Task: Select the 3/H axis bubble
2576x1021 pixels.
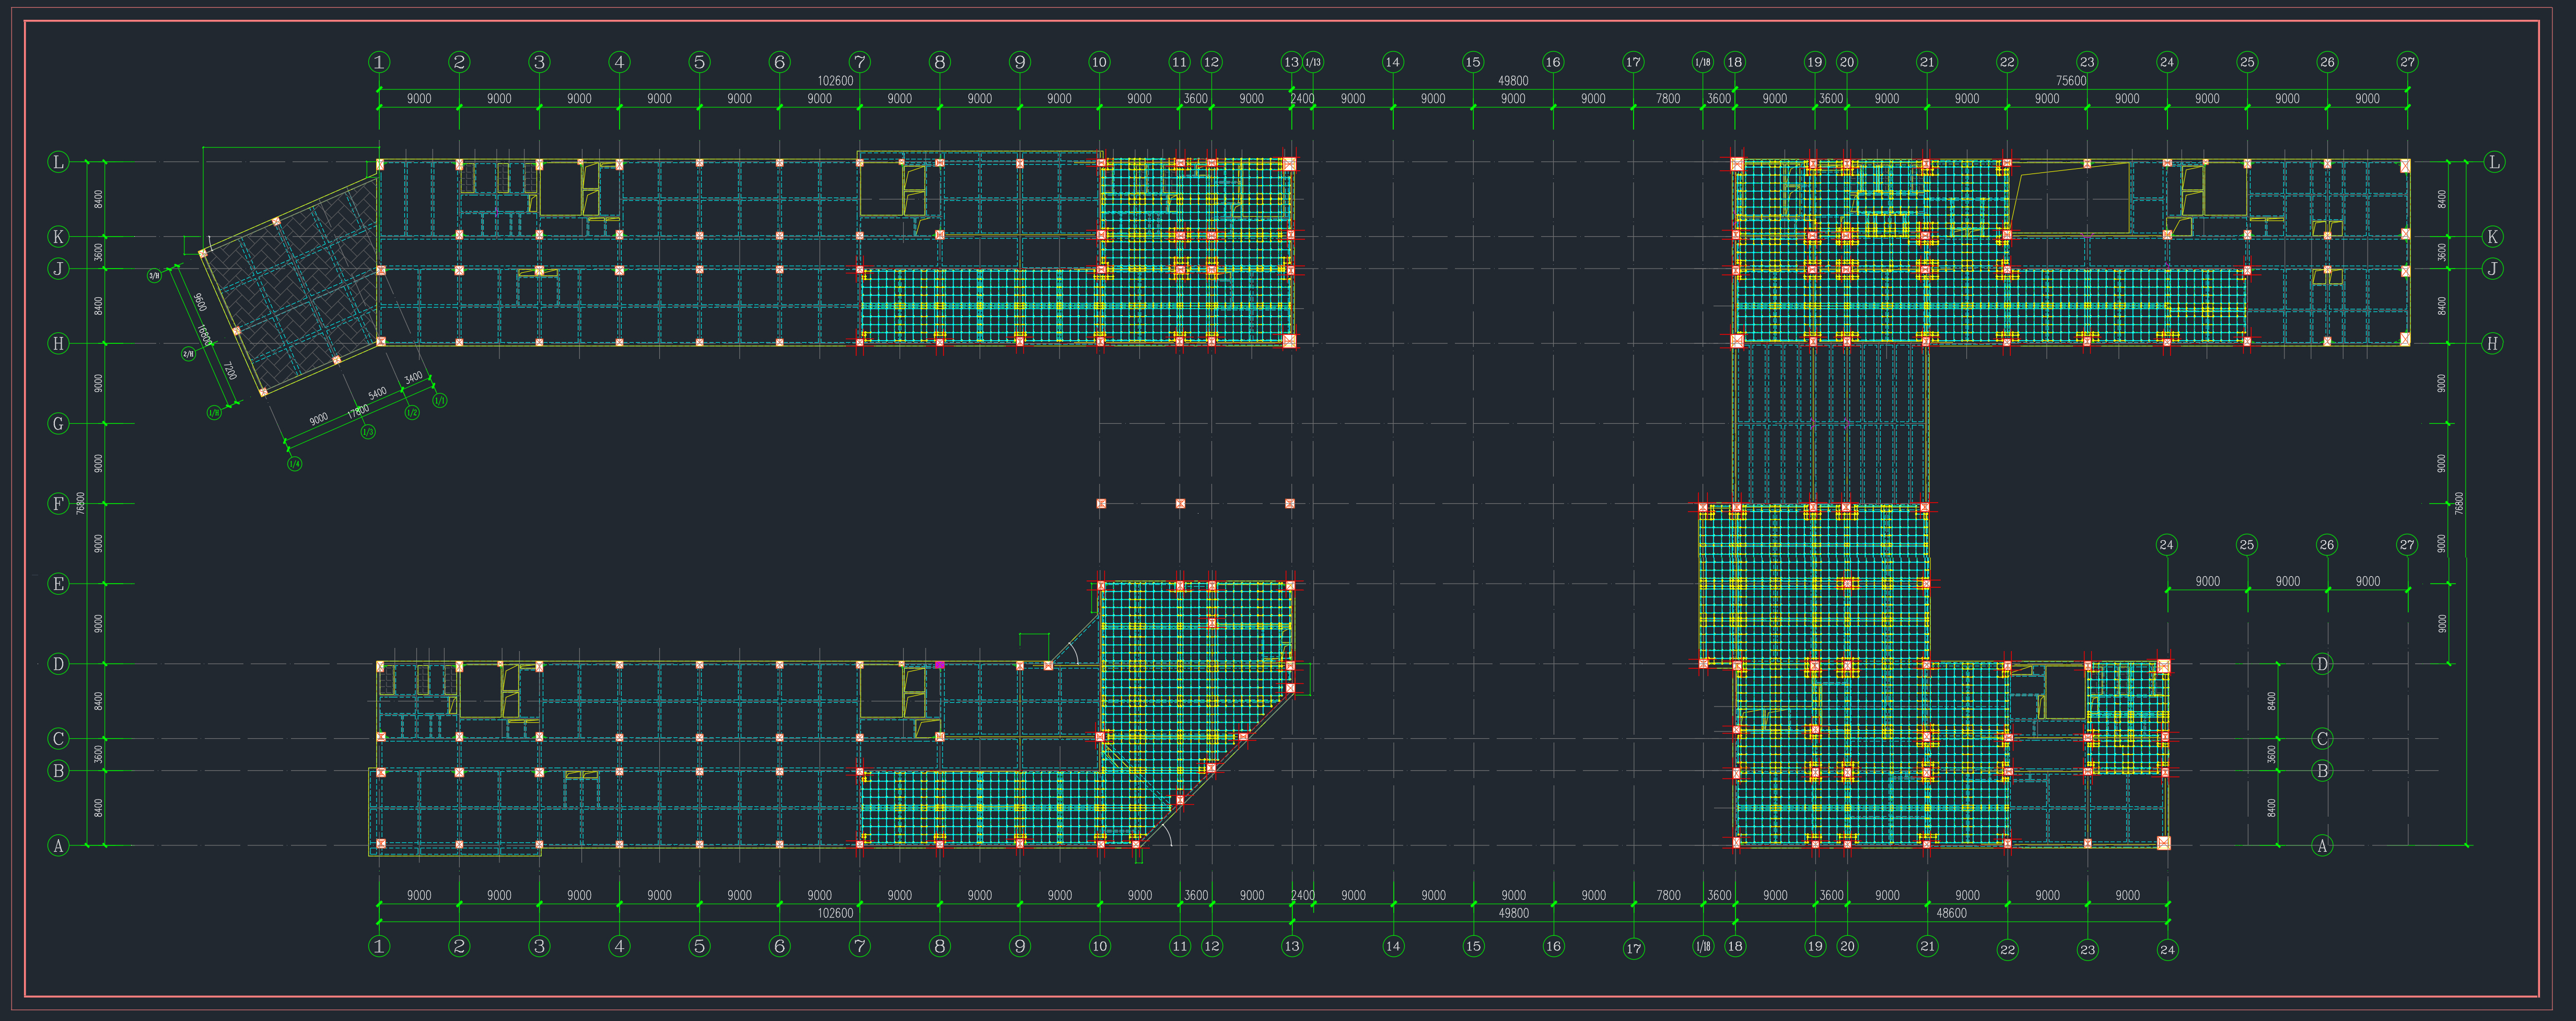Action: (x=154, y=275)
